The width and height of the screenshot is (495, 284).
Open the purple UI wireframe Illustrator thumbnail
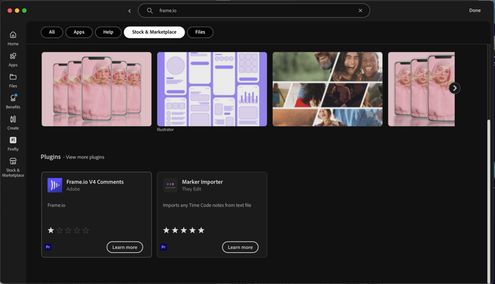[212, 89]
